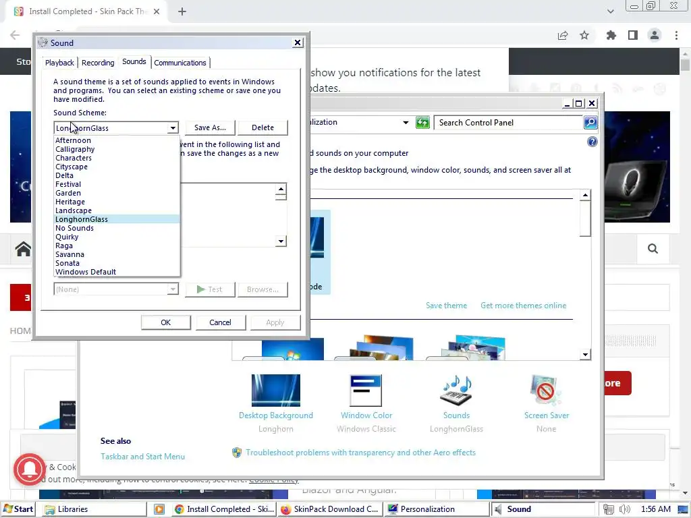Open Troubleshoot transparency and Aero effects link

[360, 453]
